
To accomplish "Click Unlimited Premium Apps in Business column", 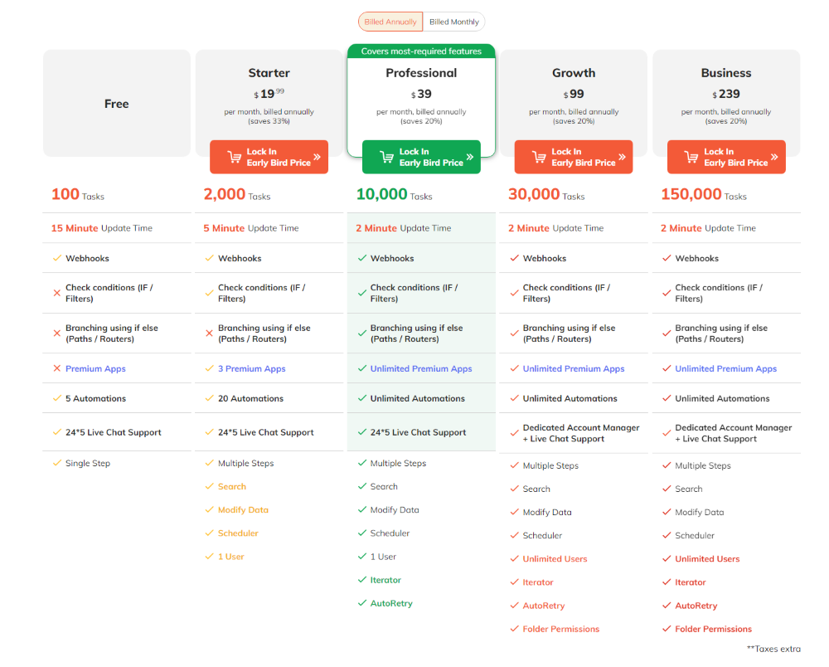I will tap(725, 369).
